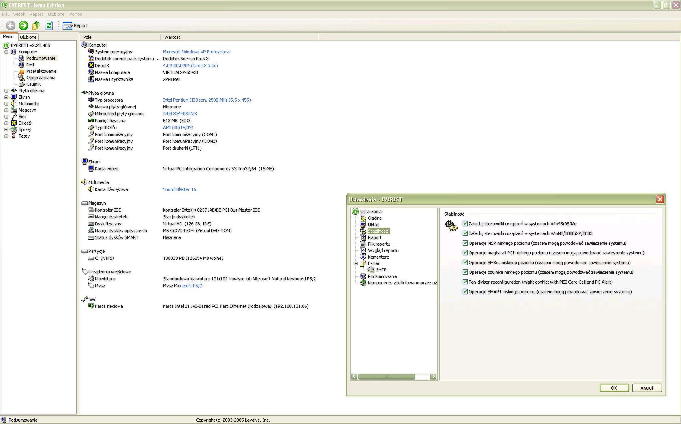Image resolution: width=681 pixels, height=424 pixels.
Task: Toggle loading drivers on Win95/98/Me checkbox
Action: (x=465, y=224)
